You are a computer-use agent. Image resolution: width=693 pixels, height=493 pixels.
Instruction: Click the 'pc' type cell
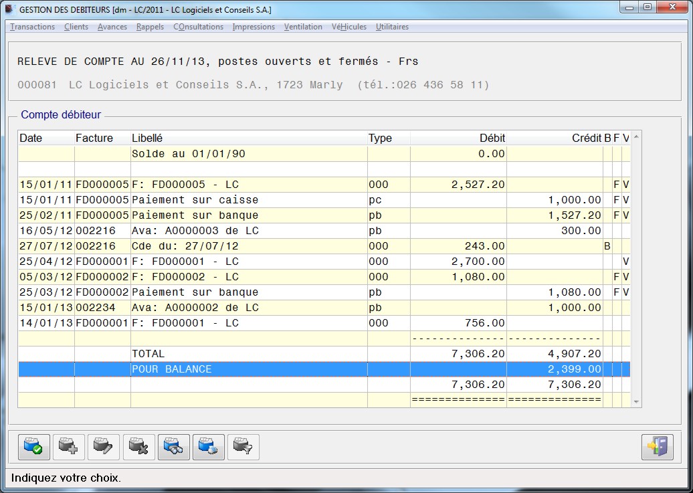389,200
